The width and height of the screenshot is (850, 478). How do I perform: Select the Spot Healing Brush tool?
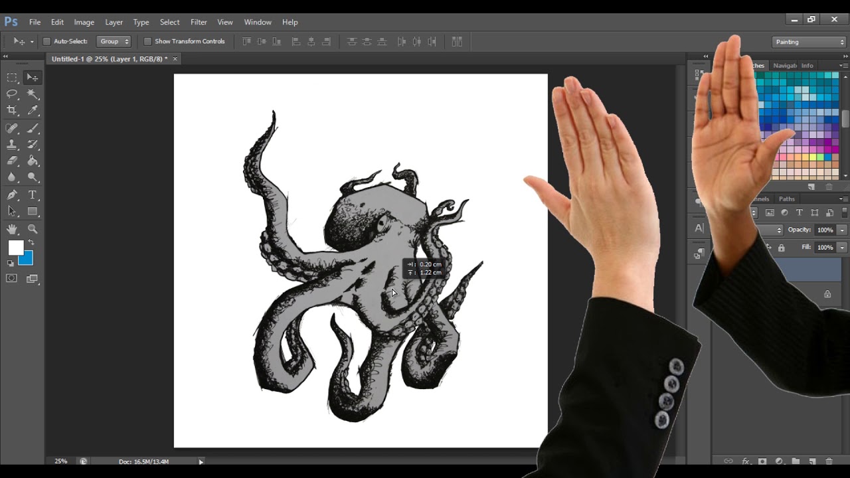tap(12, 128)
